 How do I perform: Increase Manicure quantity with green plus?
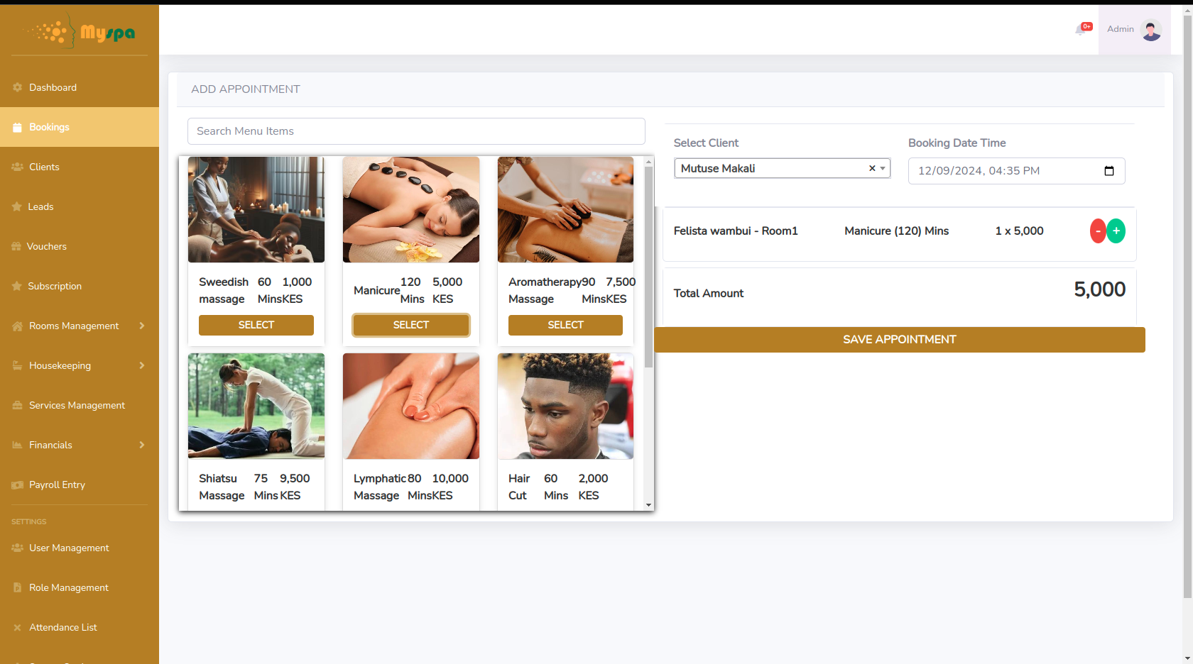tap(1116, 231)
